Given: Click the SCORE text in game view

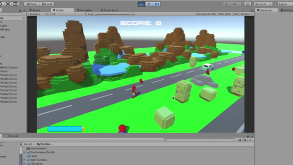Looking at the screenshot, I should tap(141, 23).
